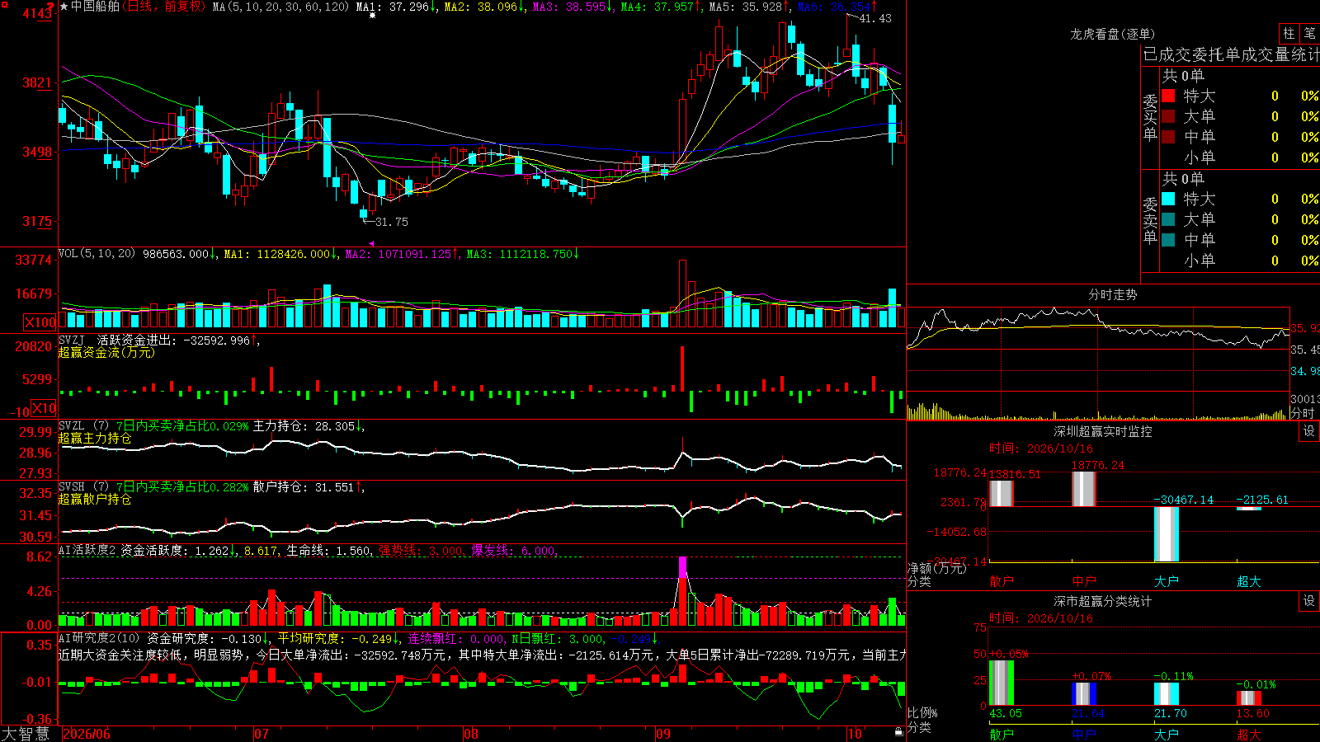1320x742 pixels.
Task: Click the 41.43 high price label
Action: (x=875, y=18)
